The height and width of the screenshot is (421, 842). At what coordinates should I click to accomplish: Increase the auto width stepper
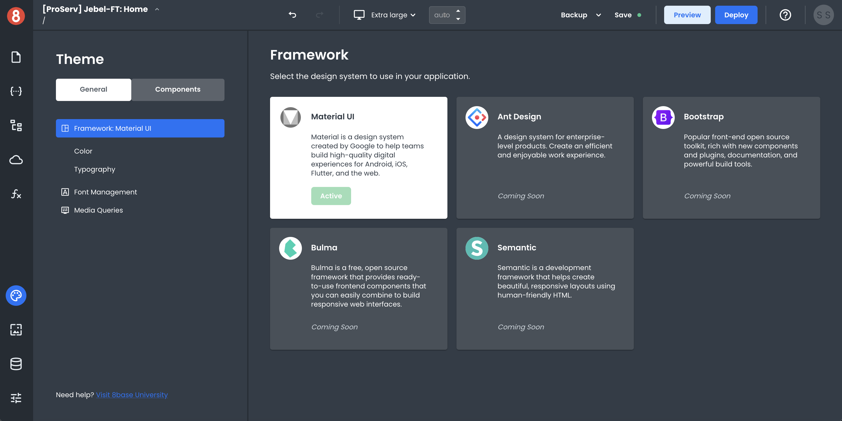pos(458,11)
